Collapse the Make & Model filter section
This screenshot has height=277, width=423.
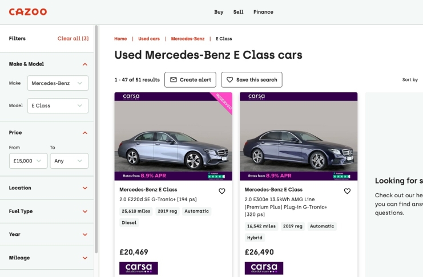coord(85,64)
